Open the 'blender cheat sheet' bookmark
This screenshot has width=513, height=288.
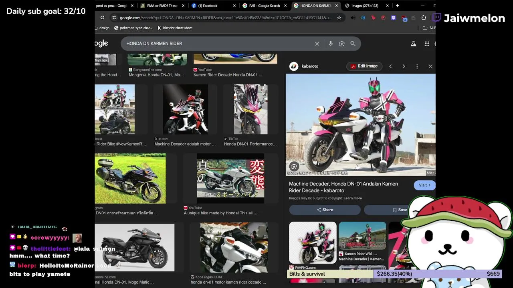click(175, 28)
